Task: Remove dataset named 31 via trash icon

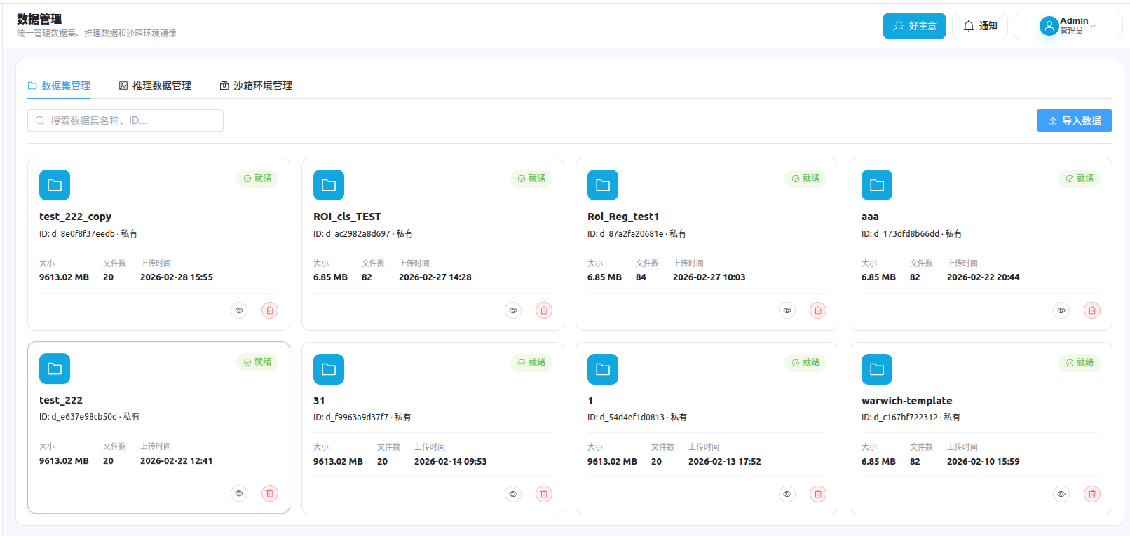Action: [544, 494]
